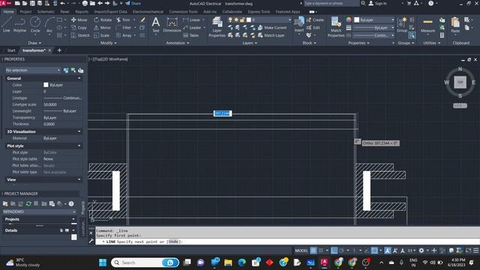
Task: Activate the Fillet command
Action: (x=124, y=28)
